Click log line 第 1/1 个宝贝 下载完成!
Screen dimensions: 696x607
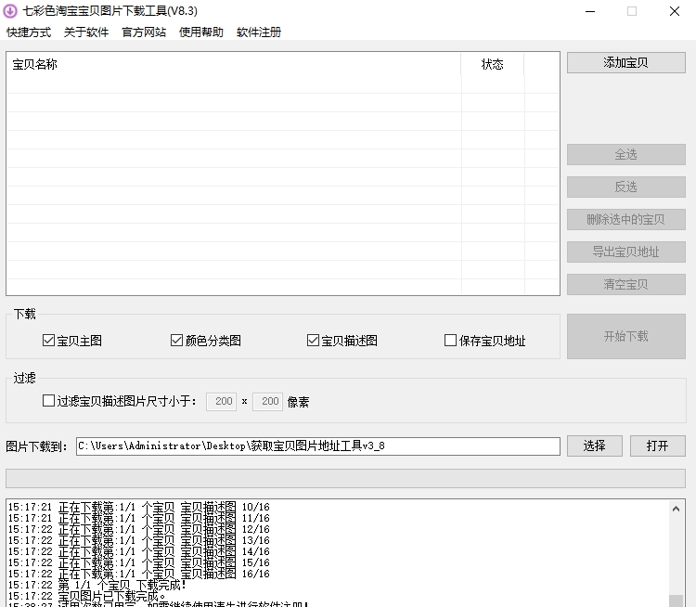[x=97, y=585]
